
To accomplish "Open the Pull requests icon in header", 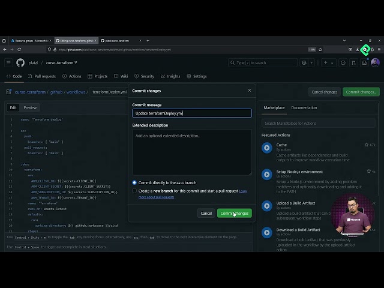I will 353,63.
